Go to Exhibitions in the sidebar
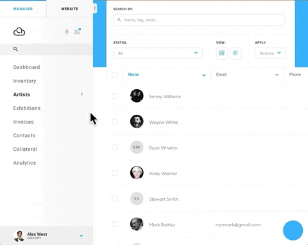308x245 pixels. (x=27, y=108)
